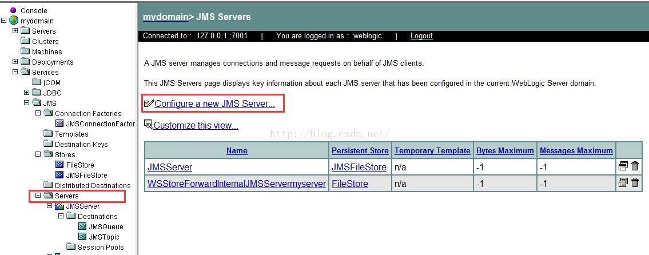Click the JMSTopic destination icon
This screenshot has width=649, height=255.
(x=82, y=237)
